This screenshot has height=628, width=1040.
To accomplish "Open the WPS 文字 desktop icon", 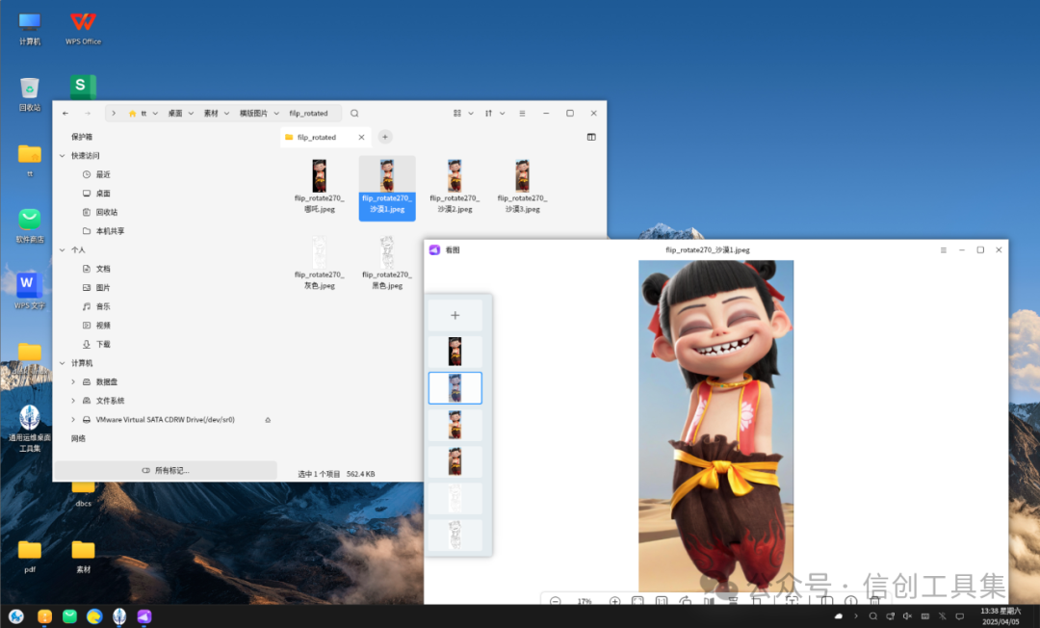I will pyautogui.click(x=30, y=291).
